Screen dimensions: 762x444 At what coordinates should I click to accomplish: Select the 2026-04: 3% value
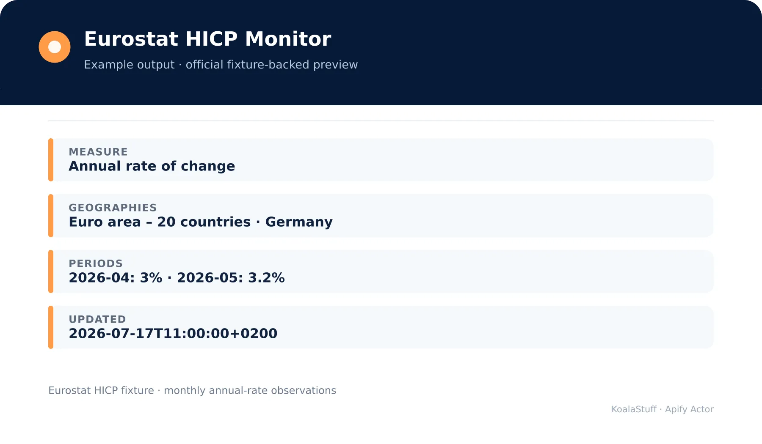click(116, 278)
